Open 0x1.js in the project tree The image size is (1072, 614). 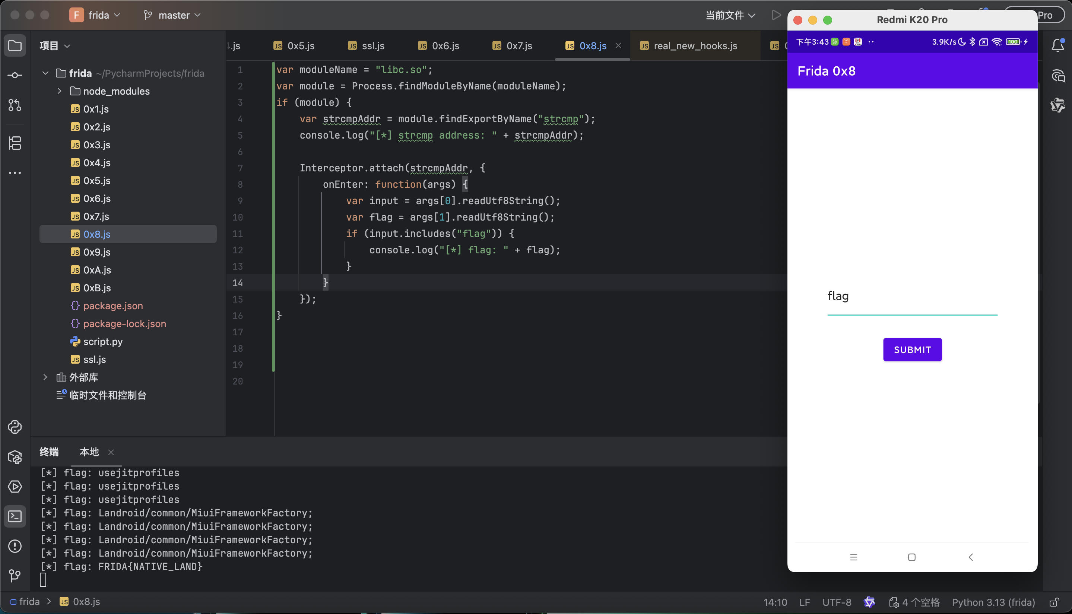[x=96, y=109]
